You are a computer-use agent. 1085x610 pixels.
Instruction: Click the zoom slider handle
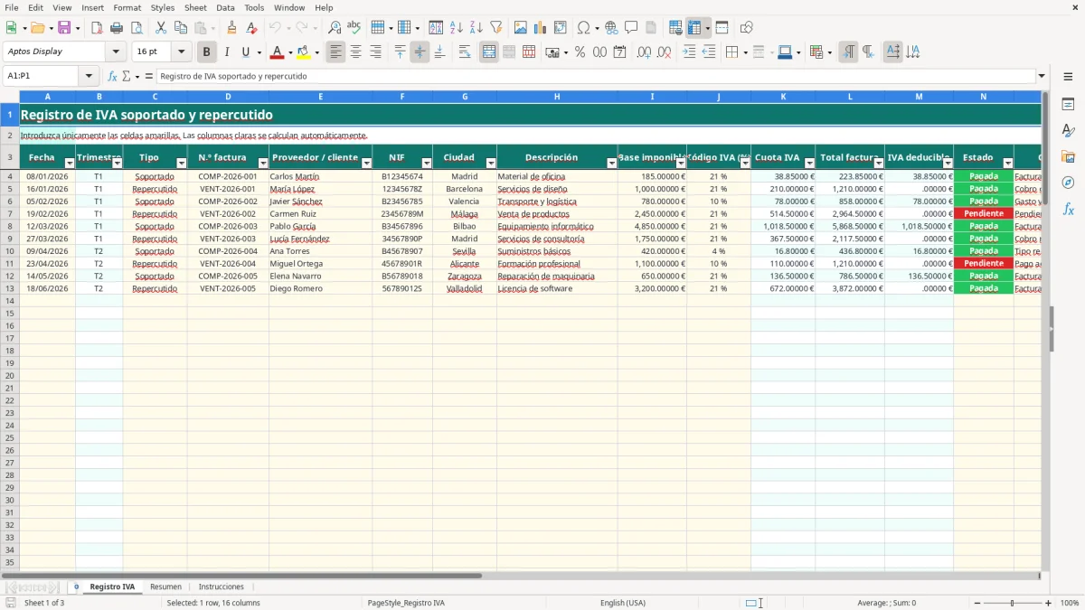click(1013, 603)
